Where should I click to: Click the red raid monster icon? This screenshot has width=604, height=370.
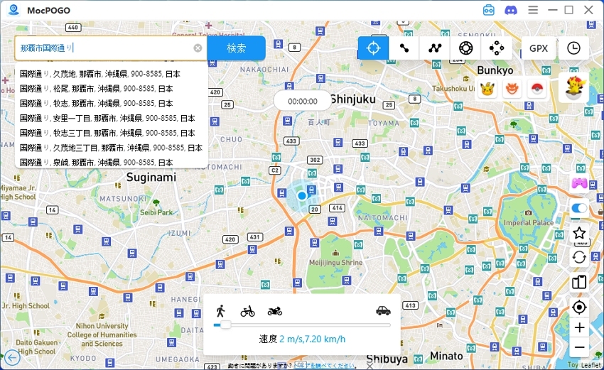[512, 89]
